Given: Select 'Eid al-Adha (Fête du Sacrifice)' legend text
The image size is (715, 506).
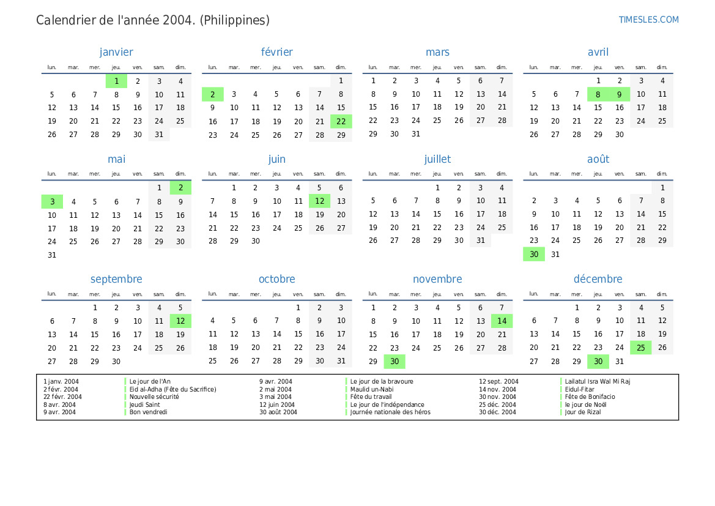Looking at the screenshot, I should coord(172,389).
